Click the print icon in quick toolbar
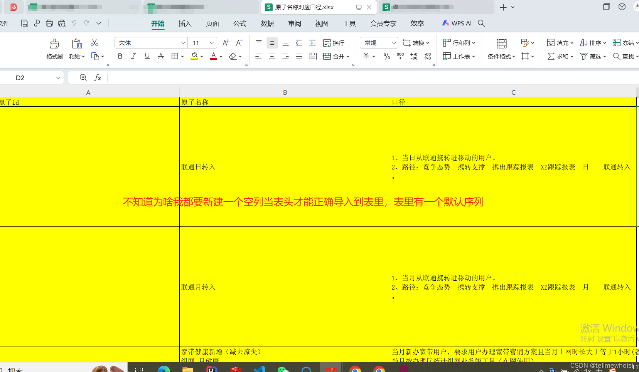The image size is (639, 372). coord(49,23)
